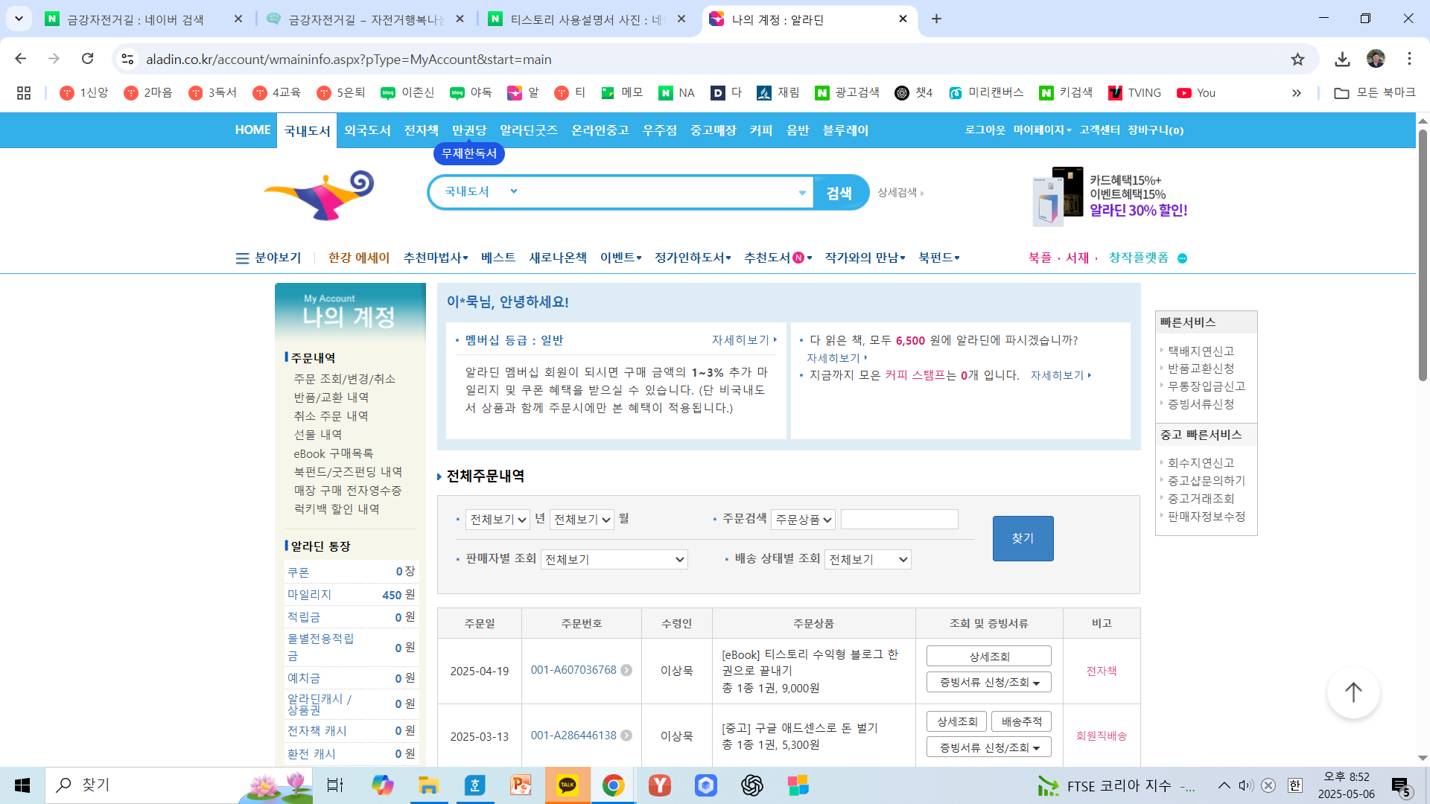
Task: Open the 마이페이지 menu
Action: [1041, 130]
